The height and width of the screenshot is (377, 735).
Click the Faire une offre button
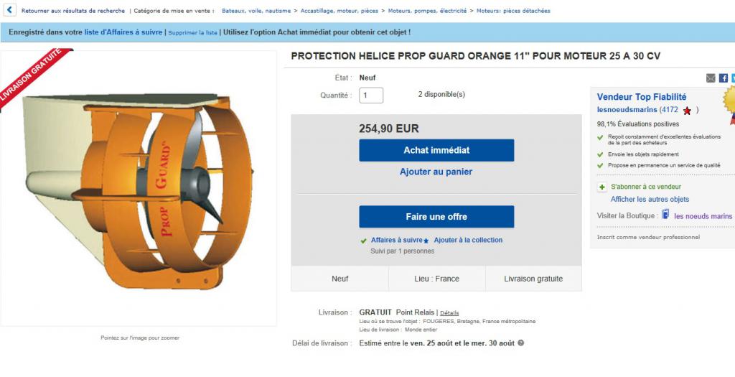[x=436, y=217]
